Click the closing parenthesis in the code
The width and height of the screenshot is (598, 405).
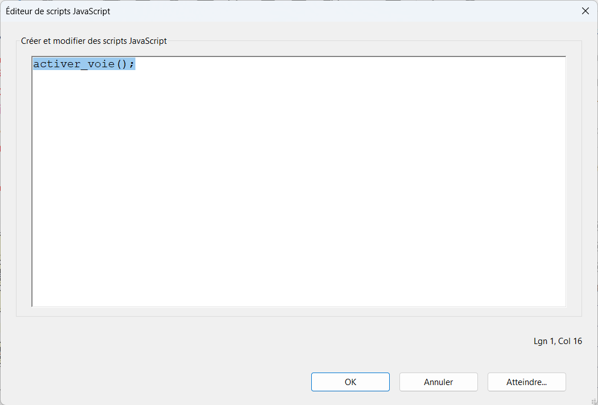pyautogui.click(x=125, y=64)
